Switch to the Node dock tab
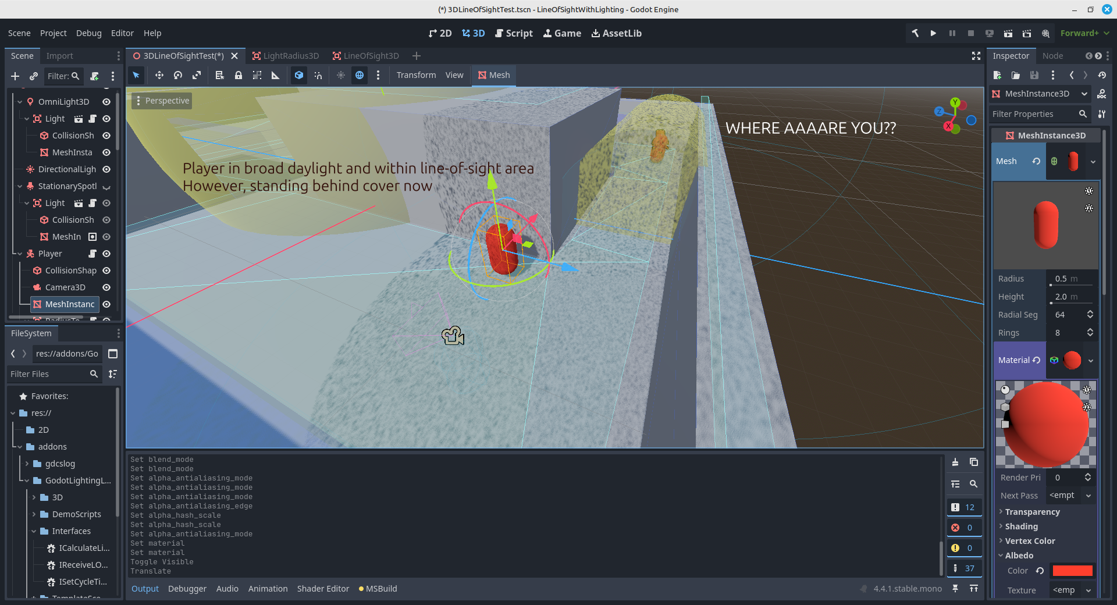Screen dimensions: 1117x605 pos(1052,56)
